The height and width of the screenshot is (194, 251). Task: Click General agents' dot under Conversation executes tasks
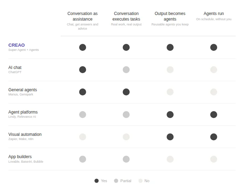tap(126, 92)
